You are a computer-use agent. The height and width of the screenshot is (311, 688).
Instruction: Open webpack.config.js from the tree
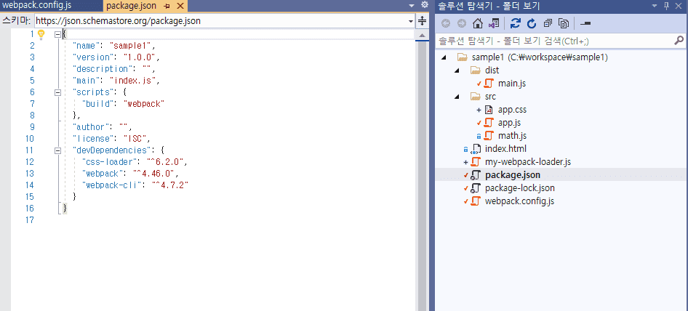tap(519, 201)
